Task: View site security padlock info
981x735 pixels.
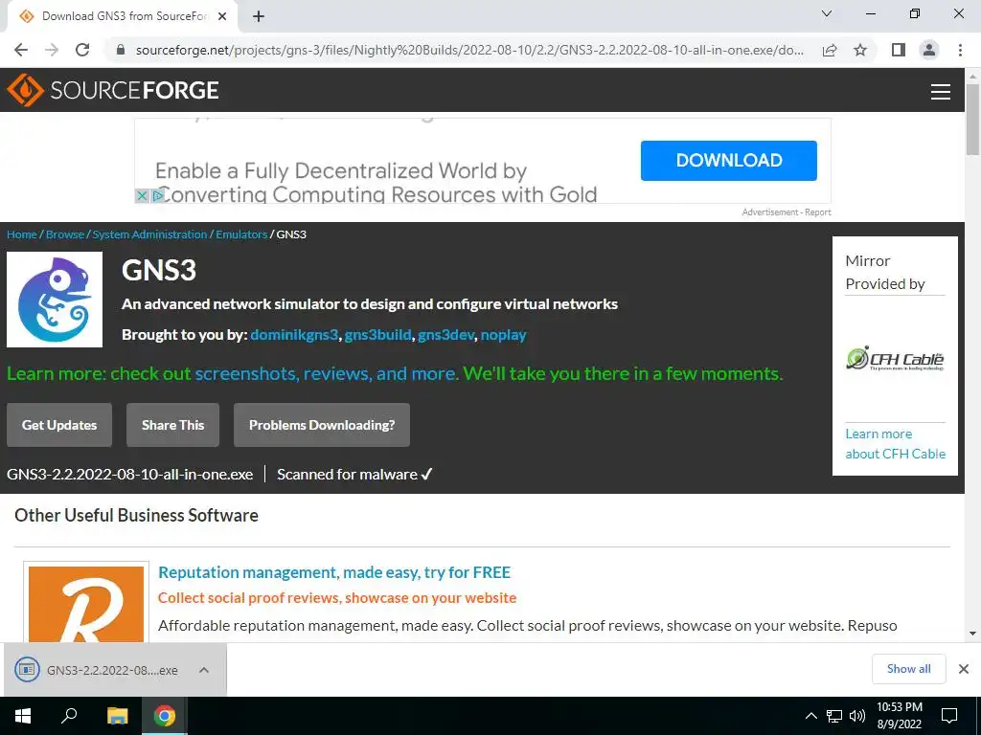Action: [122, 50]
